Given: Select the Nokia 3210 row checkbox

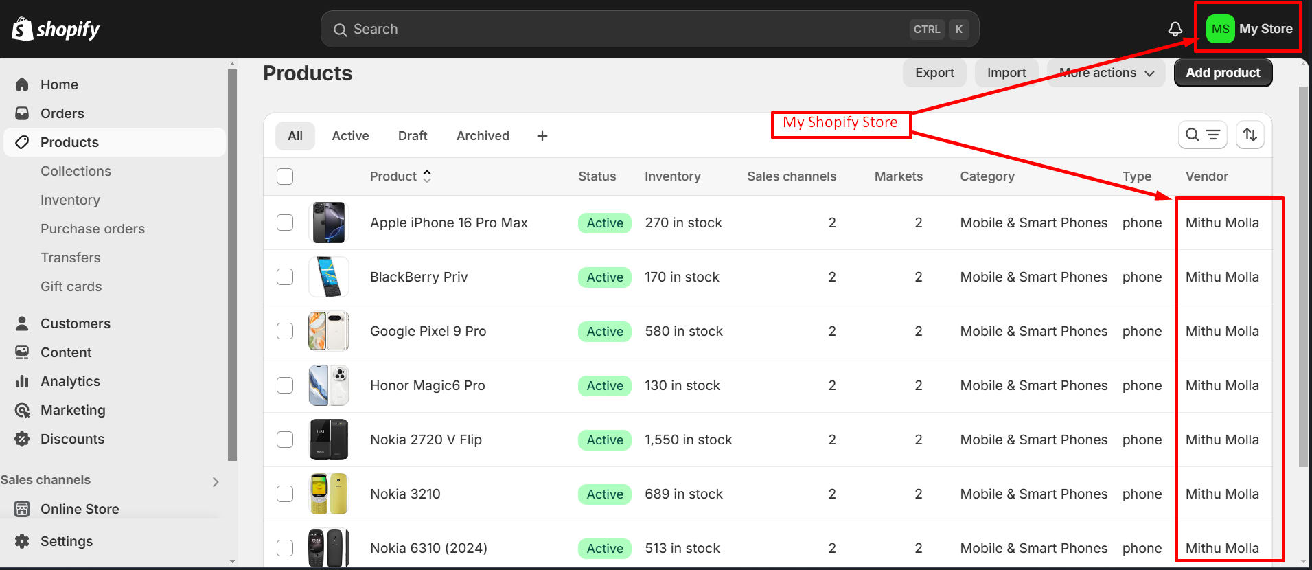Looking at the screenshot, I should coord(285,494).
